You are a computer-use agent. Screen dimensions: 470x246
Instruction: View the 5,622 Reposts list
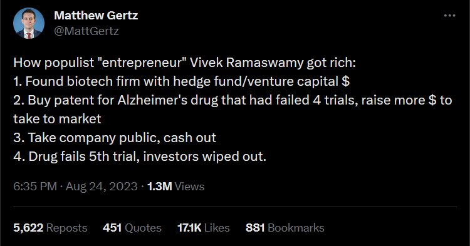(50, 228)
